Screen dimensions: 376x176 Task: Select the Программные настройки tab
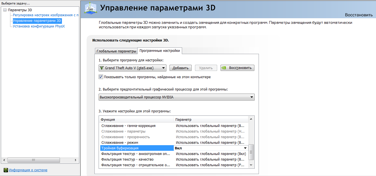(160, 51)
